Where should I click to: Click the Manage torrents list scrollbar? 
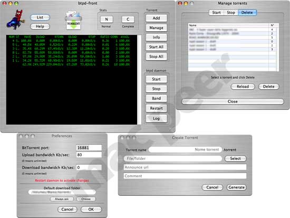point(277,49)
